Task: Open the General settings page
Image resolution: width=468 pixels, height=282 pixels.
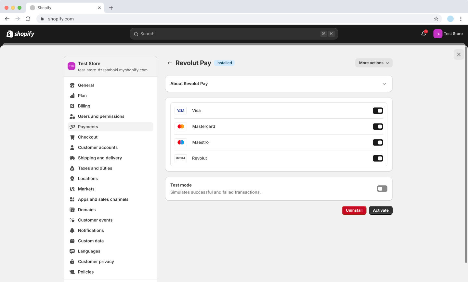Action: tap(110, 85)
